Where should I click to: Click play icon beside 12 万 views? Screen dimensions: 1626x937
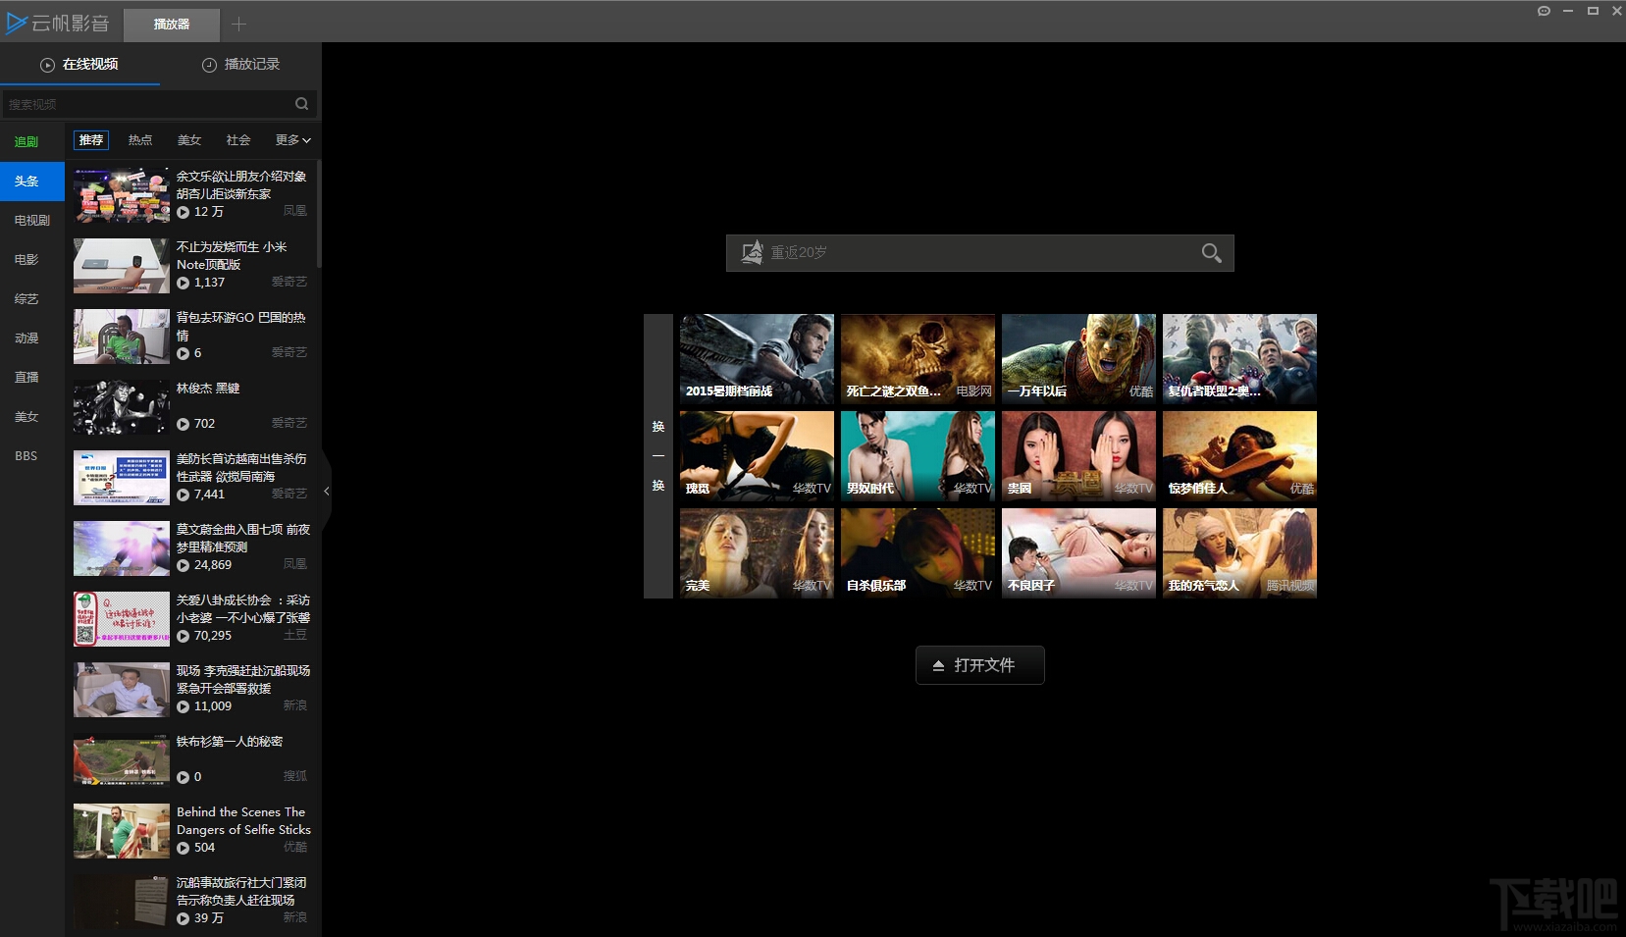tap(184, 212)
